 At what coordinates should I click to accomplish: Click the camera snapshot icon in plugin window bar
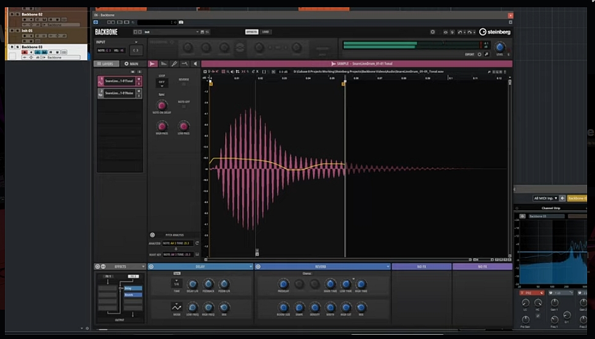[181, 23]
